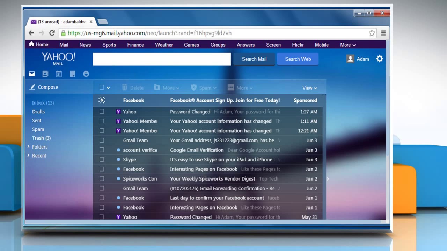This screenshot has width=447, height=251.
Task: Open the Sent folder
Action: click(37, 120)
